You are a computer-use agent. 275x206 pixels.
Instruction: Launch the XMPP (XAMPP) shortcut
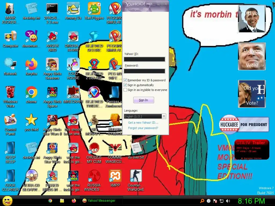pos(115,178)
